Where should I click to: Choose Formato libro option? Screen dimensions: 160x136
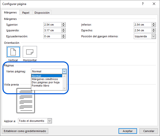[x=47, y=86]
